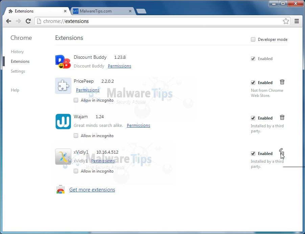305x234 pixels.
Task: Enable Developer mode checkbox
Action: 253,40
